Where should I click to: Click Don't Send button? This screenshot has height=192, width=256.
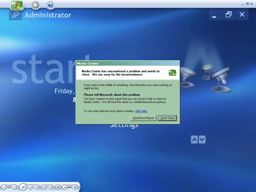[x=167, y=118]
